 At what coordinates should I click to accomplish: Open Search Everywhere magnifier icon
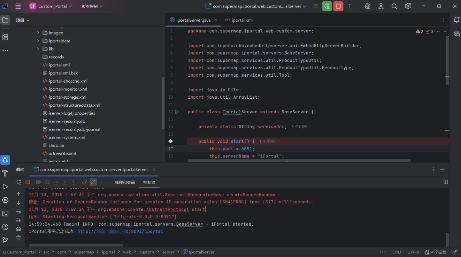(394, 6)
